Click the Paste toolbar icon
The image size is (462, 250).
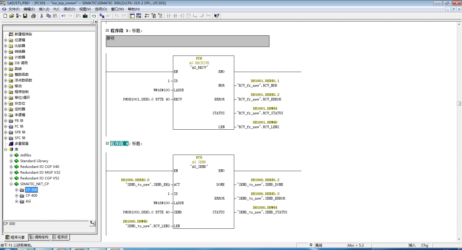click(x=55, y=16)
